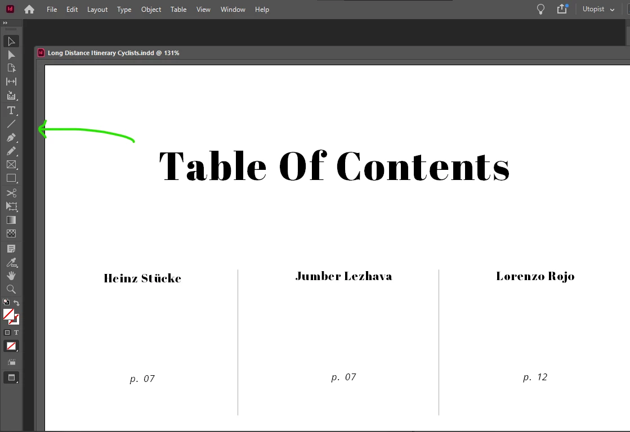Open the Layout menu
630x432 pixels.
click(x=97, y=9)
